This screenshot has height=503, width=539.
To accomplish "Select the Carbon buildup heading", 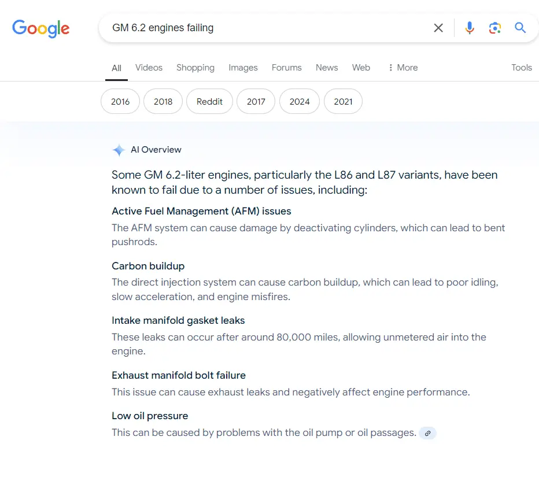I will (148, 267).
